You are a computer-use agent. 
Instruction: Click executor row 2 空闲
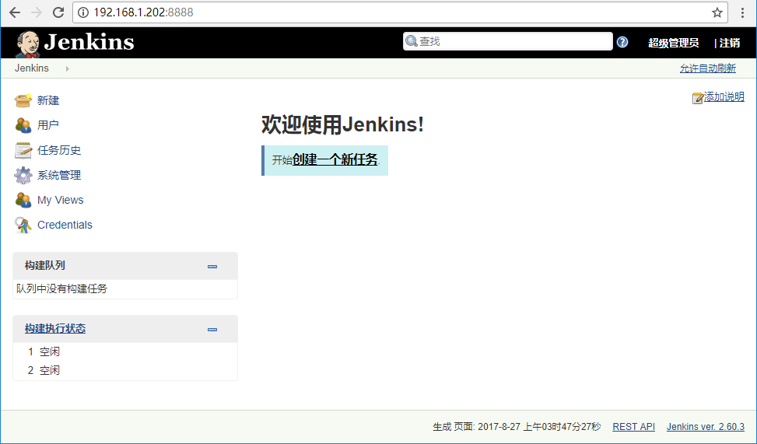pos(44,370)
